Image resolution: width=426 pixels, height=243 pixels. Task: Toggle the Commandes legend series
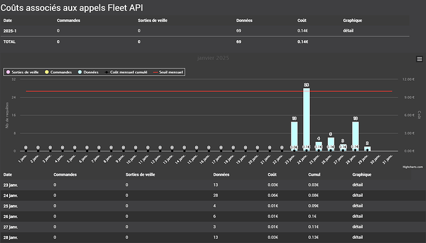[x=59, y=72]
